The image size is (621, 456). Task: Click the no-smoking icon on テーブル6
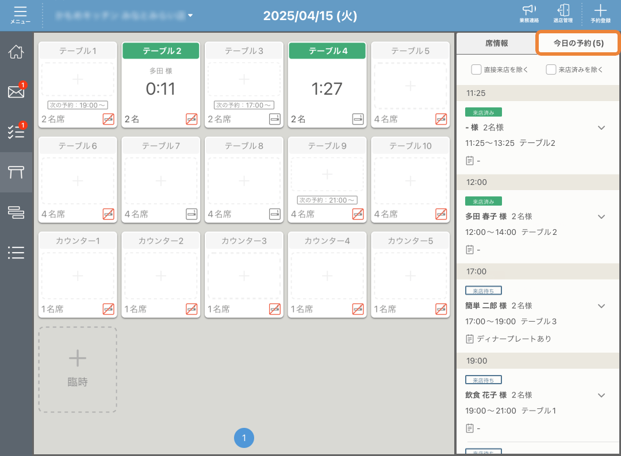point(109,214)
